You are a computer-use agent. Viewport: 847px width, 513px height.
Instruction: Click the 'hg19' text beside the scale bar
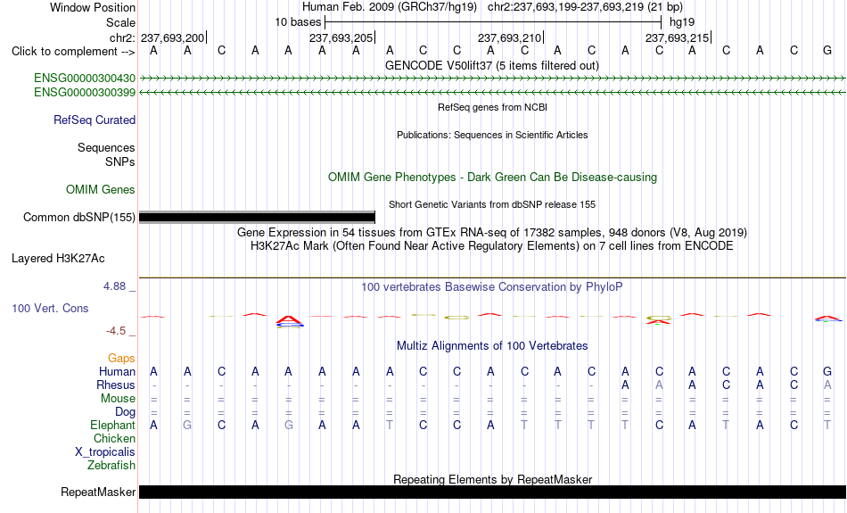pyautogui.click(x=682, y=22)
